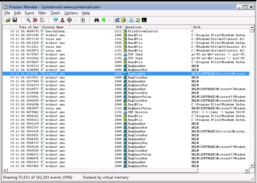Click the Time of Day column header
The height and width of the screenshot is (183, 257).
coord(22,27)
